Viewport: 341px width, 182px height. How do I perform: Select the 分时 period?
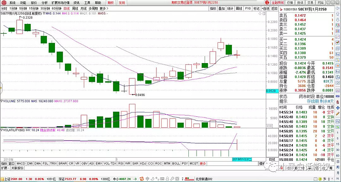4,9
